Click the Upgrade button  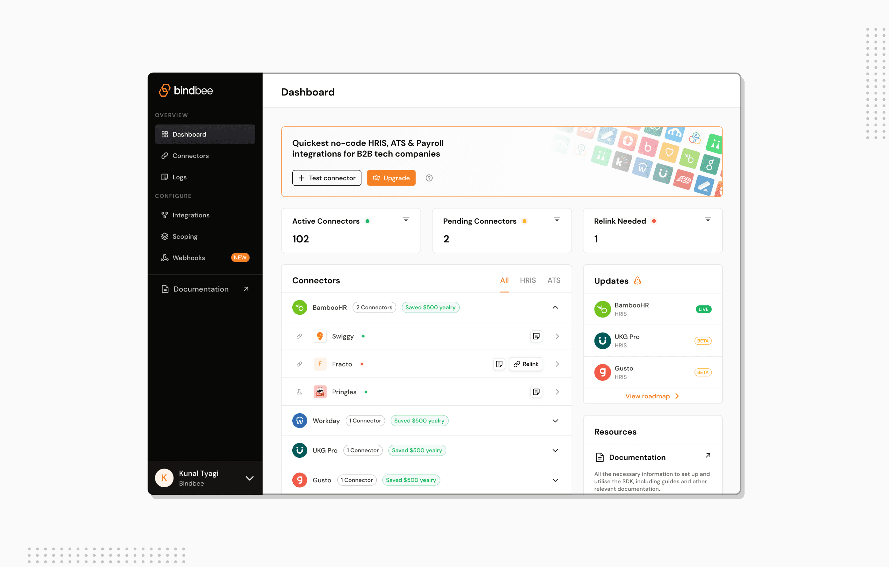(x=391, y=178)
